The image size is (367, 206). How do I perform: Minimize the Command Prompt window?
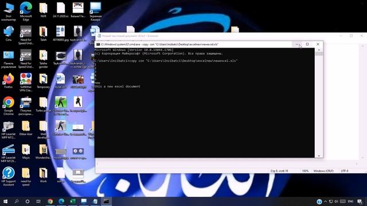[297, 44]
